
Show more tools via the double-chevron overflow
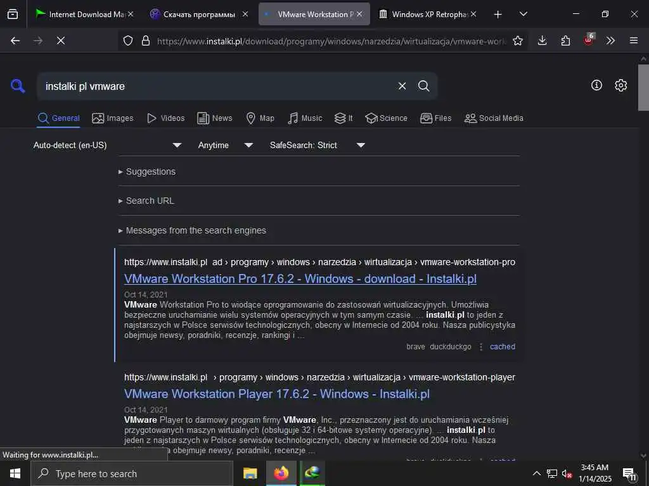click(610, 40)
